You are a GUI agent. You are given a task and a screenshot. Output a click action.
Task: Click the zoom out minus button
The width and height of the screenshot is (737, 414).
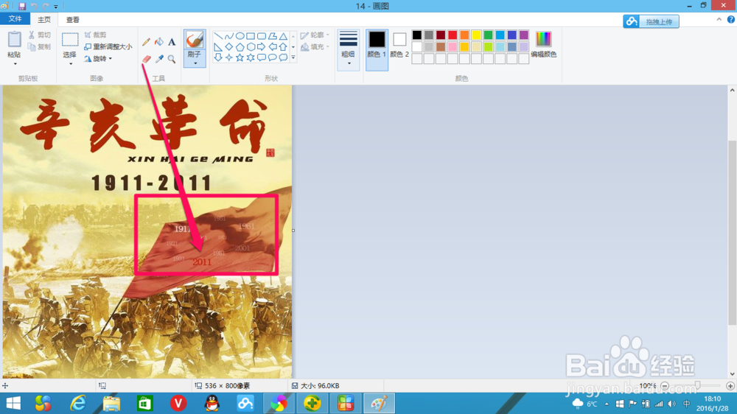(665, 386)
